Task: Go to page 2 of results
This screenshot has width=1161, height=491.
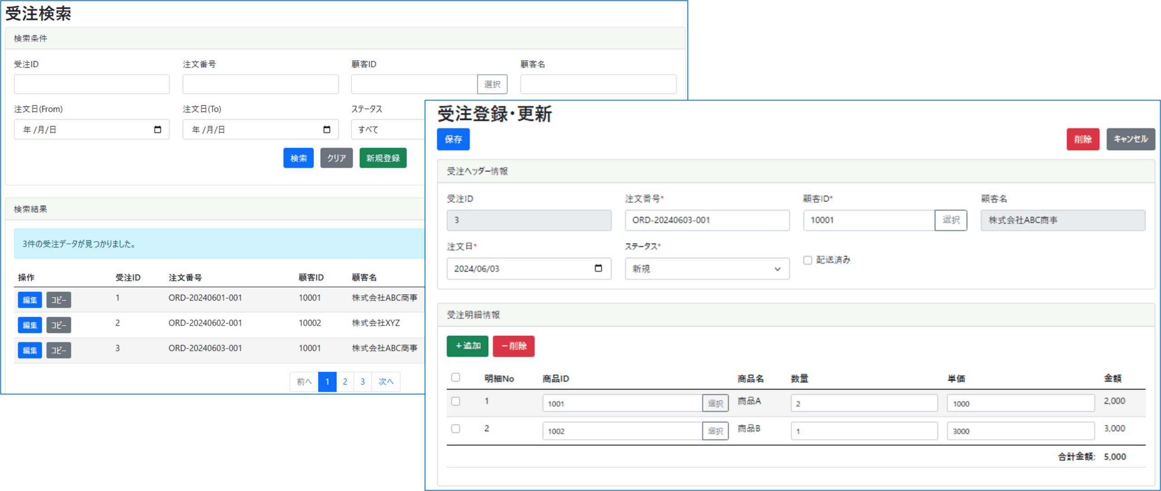Action: coord(345,382)
